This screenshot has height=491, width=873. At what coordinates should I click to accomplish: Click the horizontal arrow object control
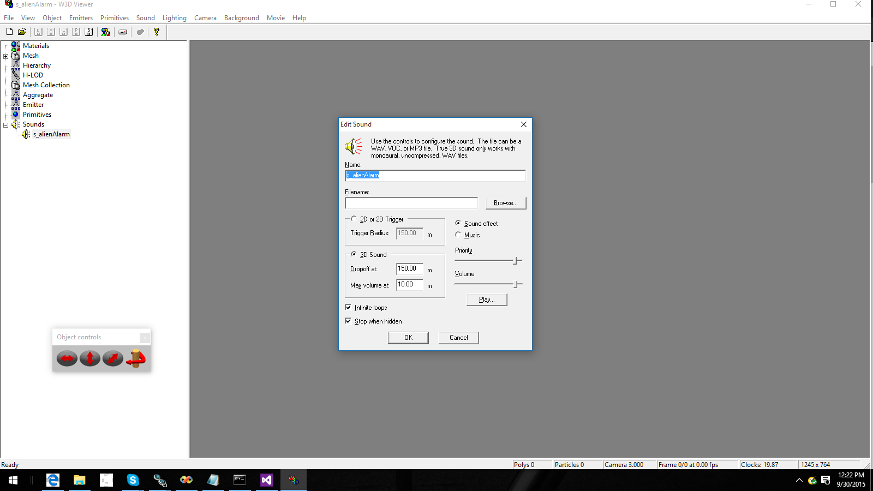[x=67, y=358]
